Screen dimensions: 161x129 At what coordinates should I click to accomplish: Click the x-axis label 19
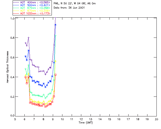pos(147,119)
